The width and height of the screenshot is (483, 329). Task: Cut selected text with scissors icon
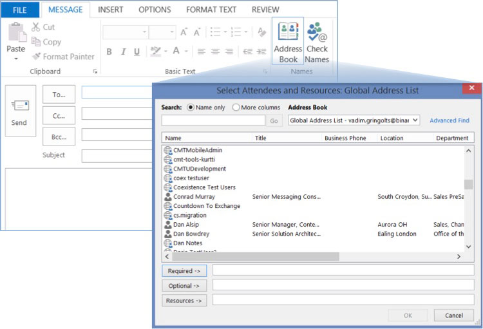click(35, 27)
